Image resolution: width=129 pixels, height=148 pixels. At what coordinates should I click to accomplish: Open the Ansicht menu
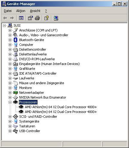[x=35, y=11]
